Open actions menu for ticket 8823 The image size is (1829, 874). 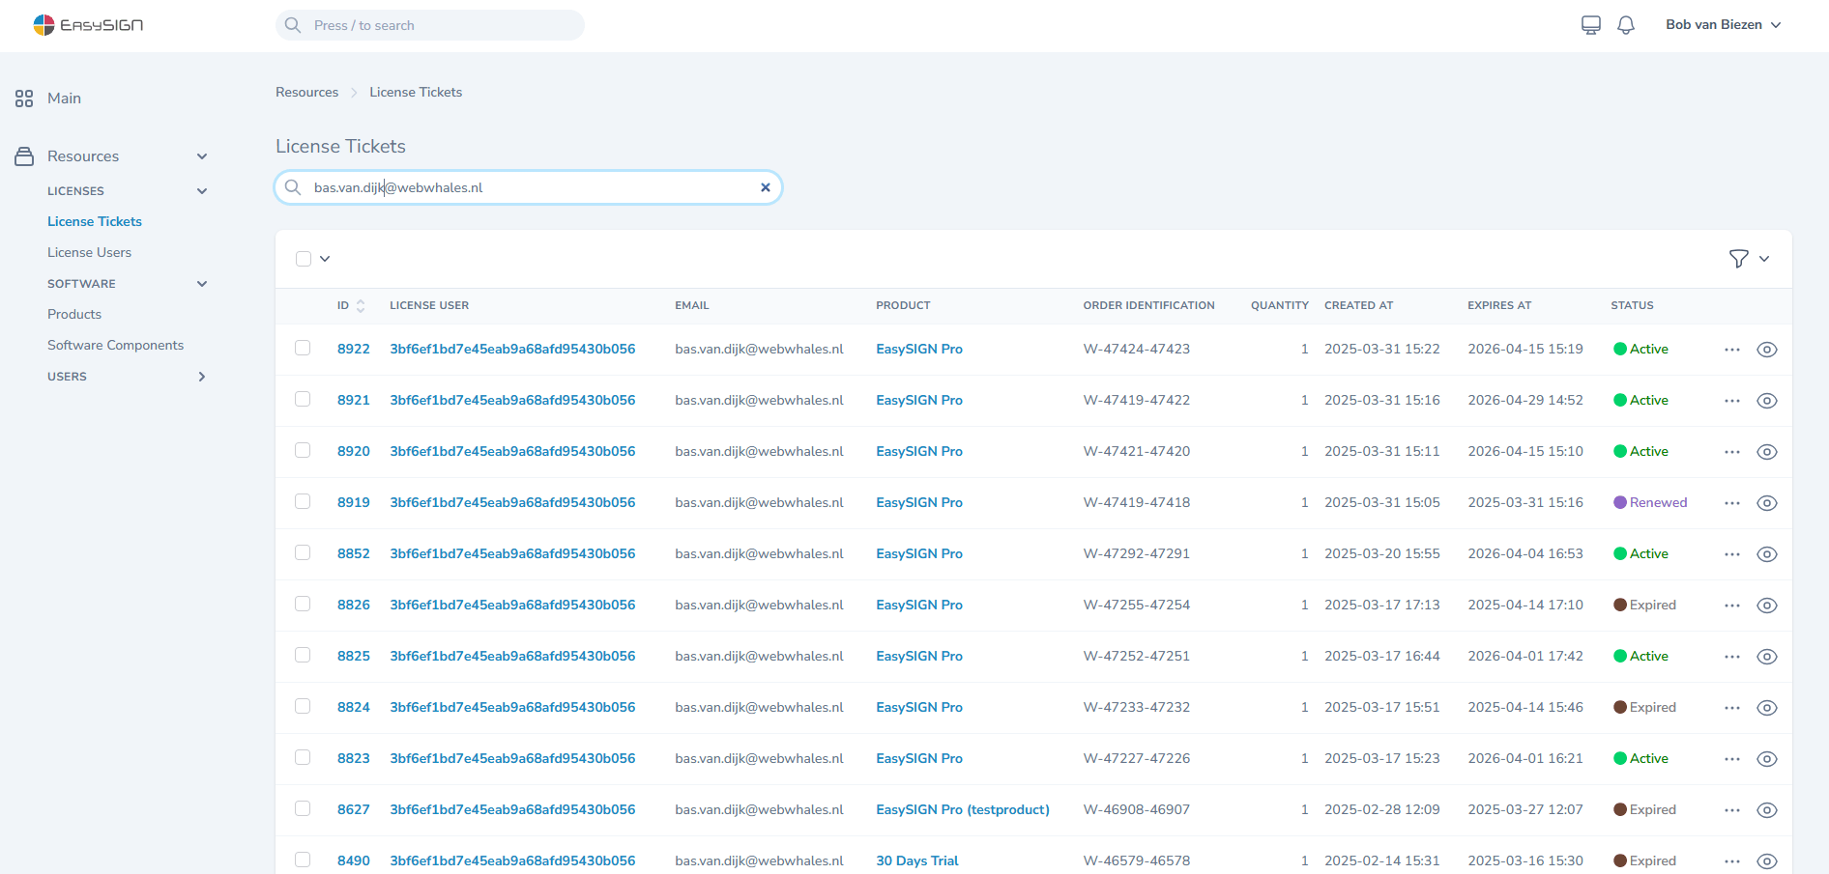(1732, 759)
